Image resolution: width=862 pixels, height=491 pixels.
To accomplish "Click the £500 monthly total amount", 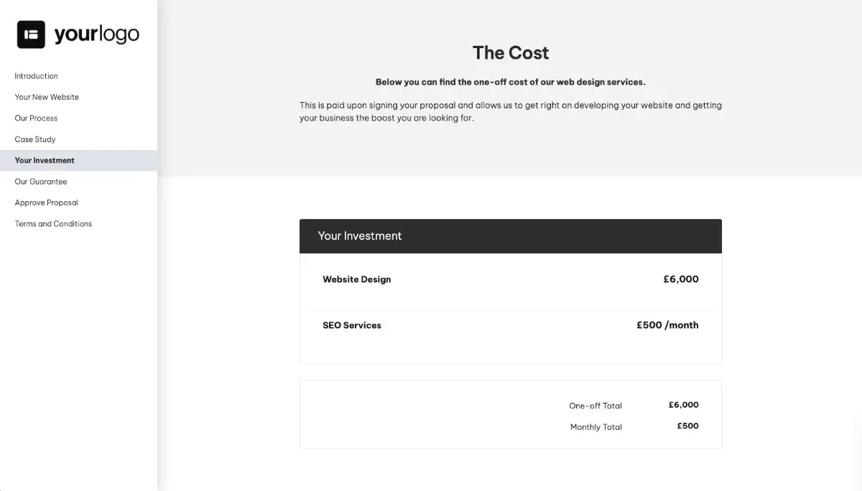I will pos(687,426).
